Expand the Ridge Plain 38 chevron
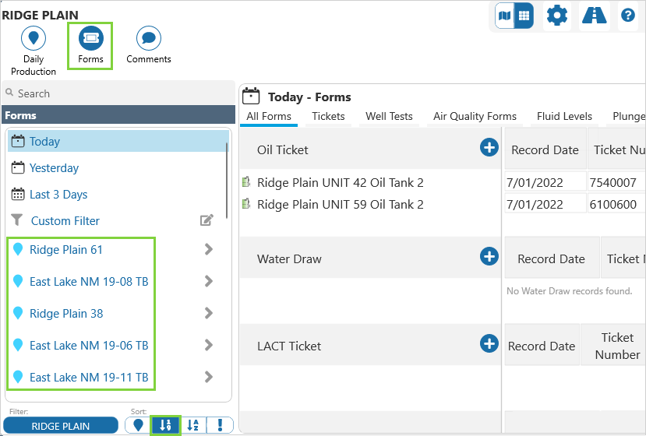This screenshot has width=646, height=436. coord(208,314)
